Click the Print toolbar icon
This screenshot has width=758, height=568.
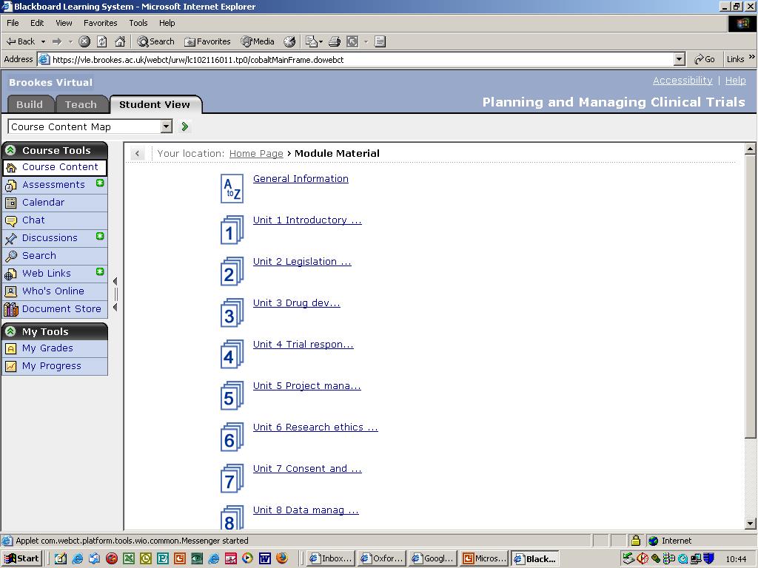coord(335,41)
